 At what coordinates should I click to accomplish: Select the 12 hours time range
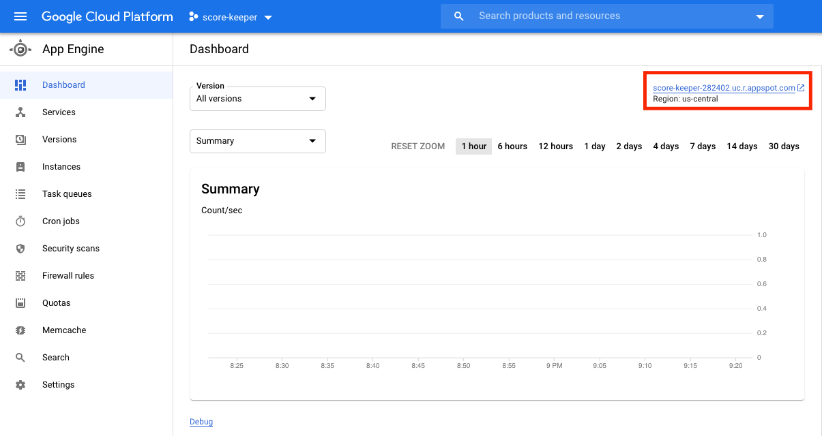point(556,146)
